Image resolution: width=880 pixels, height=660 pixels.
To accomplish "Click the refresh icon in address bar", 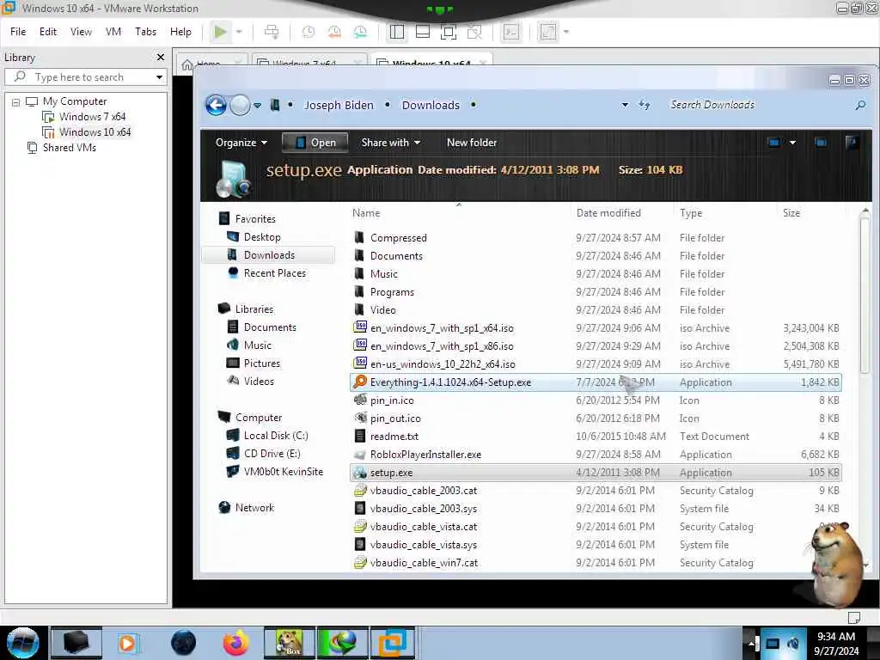I will pyautogui.click(x=645, y=105).
